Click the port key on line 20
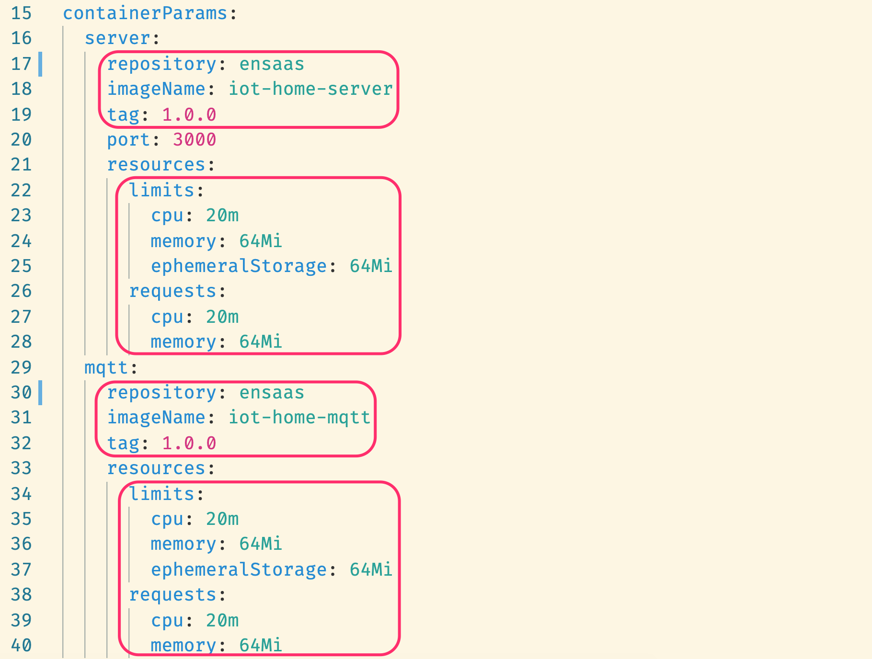The width and height of the screenshot is (872, 659). [x=128, y=140]
